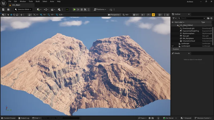Click the skip-frame playback button

point(78,10)
